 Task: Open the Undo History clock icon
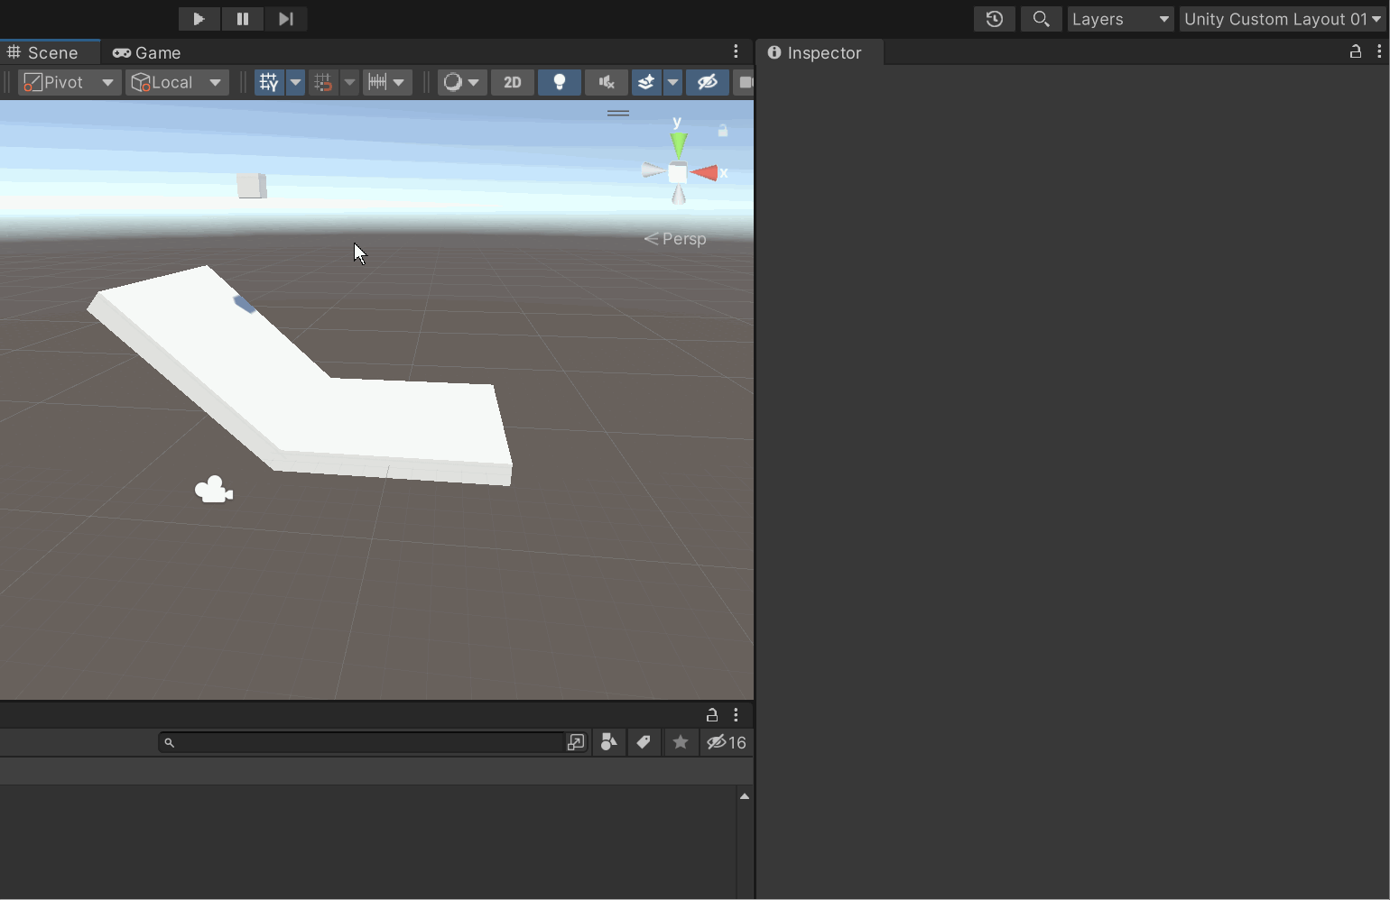pos(994,19)
